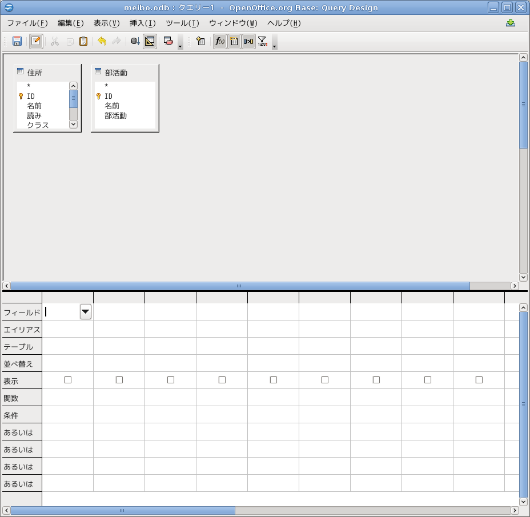Toggle the Edit mode icon
530x517 pixels.
pyautogui.click(x=36, y=41)
